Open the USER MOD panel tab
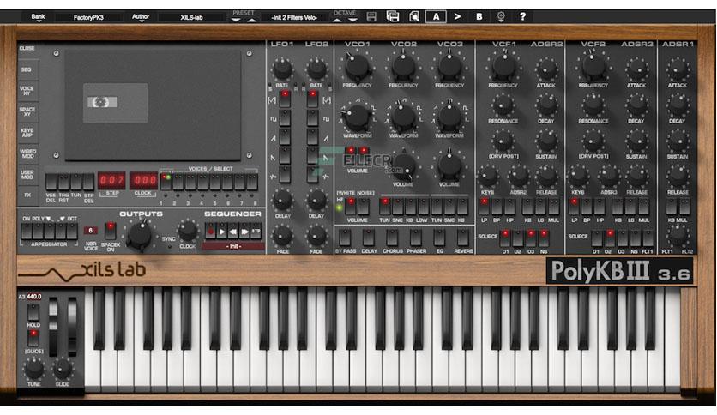Image resolution: width=717 pixels, height=415 pixels. coord(27,174)
